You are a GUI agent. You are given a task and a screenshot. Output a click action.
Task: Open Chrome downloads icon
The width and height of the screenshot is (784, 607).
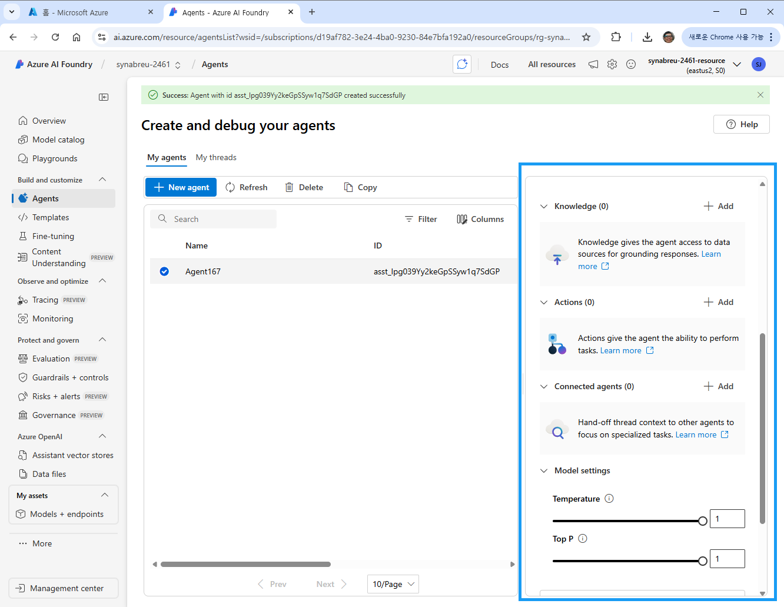click(647, 37)
